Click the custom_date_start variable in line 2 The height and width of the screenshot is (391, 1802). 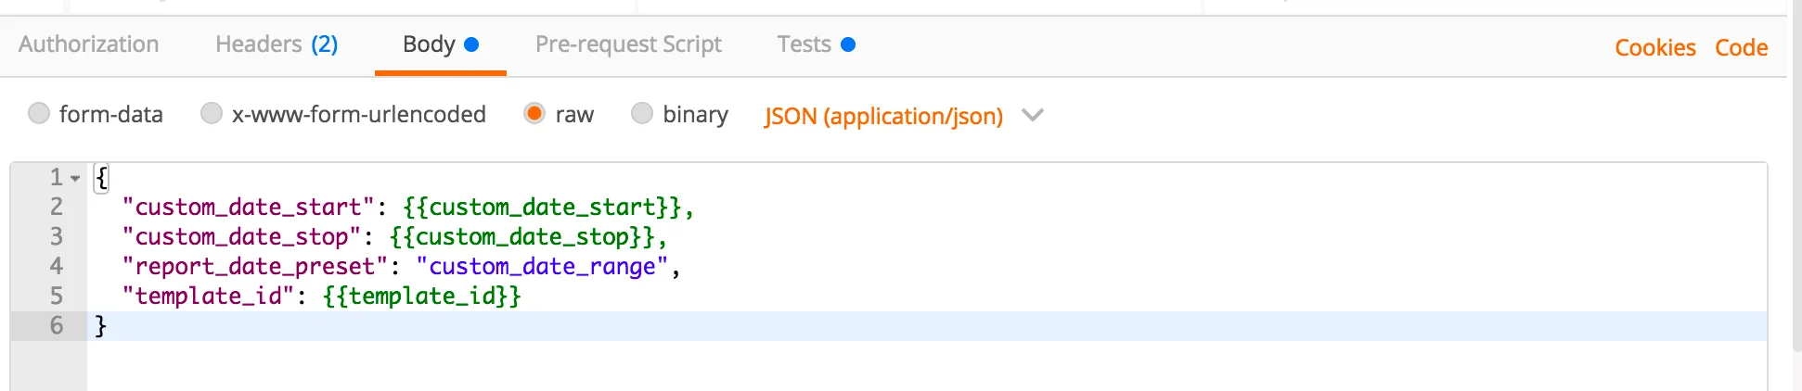542,207
